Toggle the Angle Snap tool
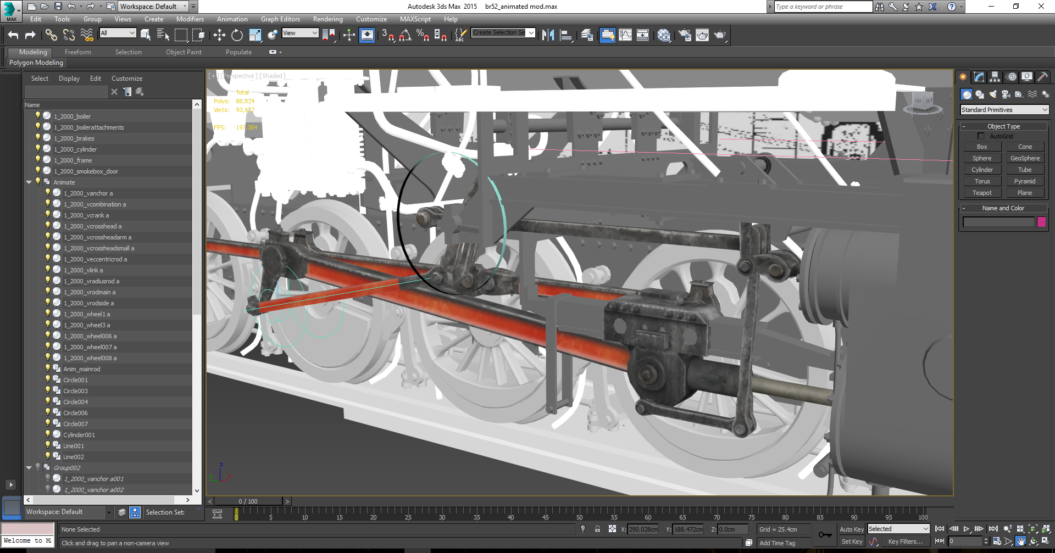Screen dimensions: 1055x553 pos(405,35)
